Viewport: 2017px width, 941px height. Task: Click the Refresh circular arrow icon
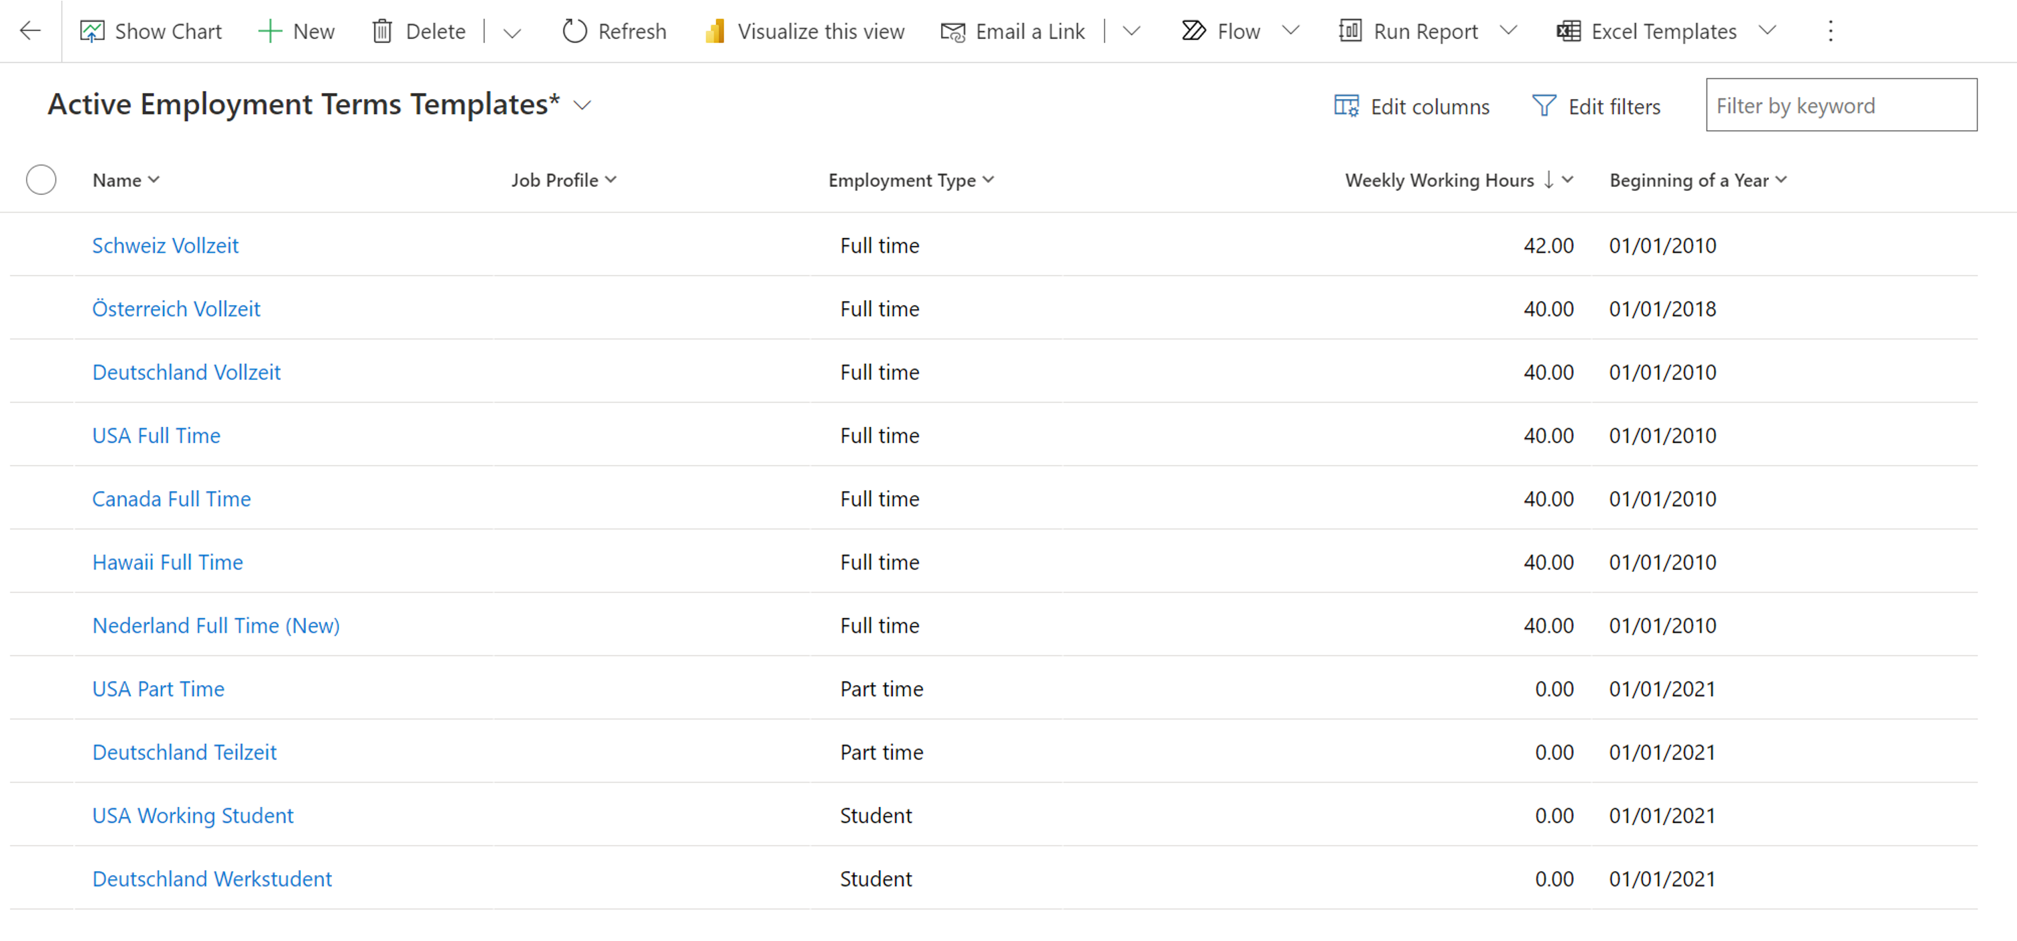pos(574,32)
